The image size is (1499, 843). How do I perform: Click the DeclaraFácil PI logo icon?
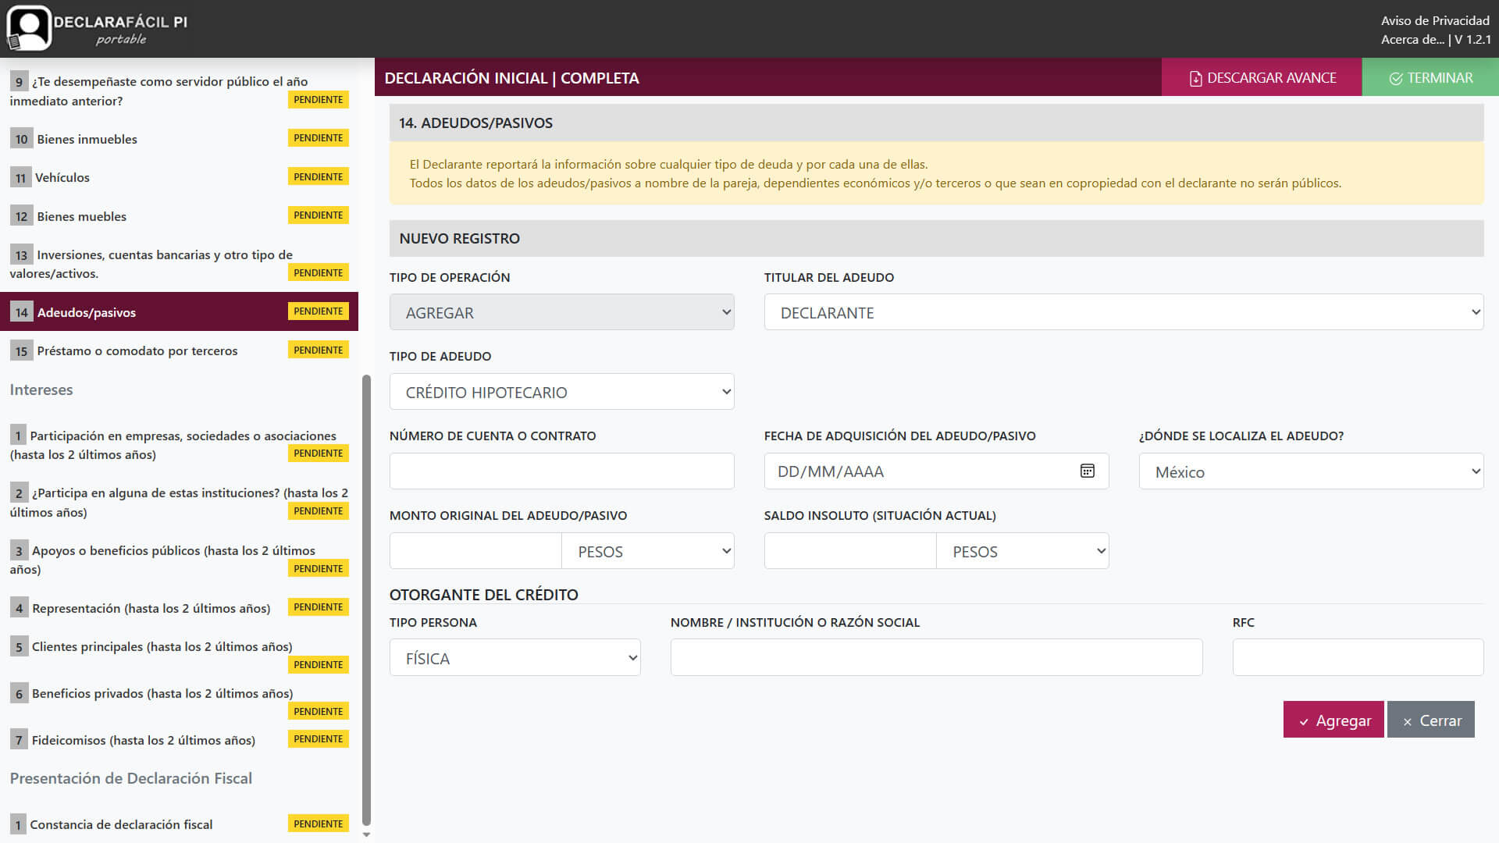[29, 28]
